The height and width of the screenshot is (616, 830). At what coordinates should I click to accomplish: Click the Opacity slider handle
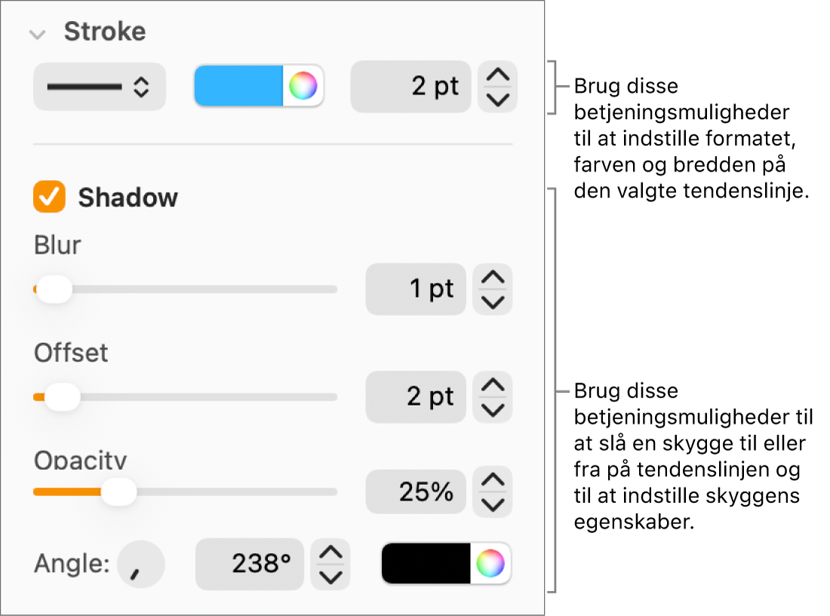[118, 492]
